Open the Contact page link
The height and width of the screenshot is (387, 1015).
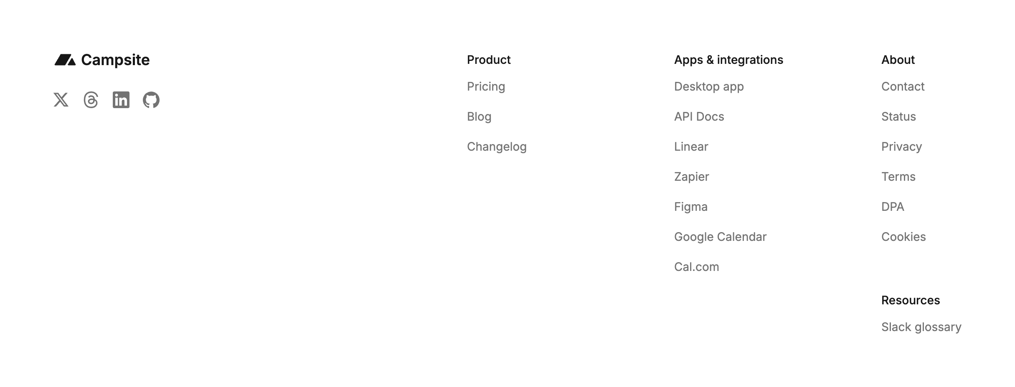click(x=903, y=87)
